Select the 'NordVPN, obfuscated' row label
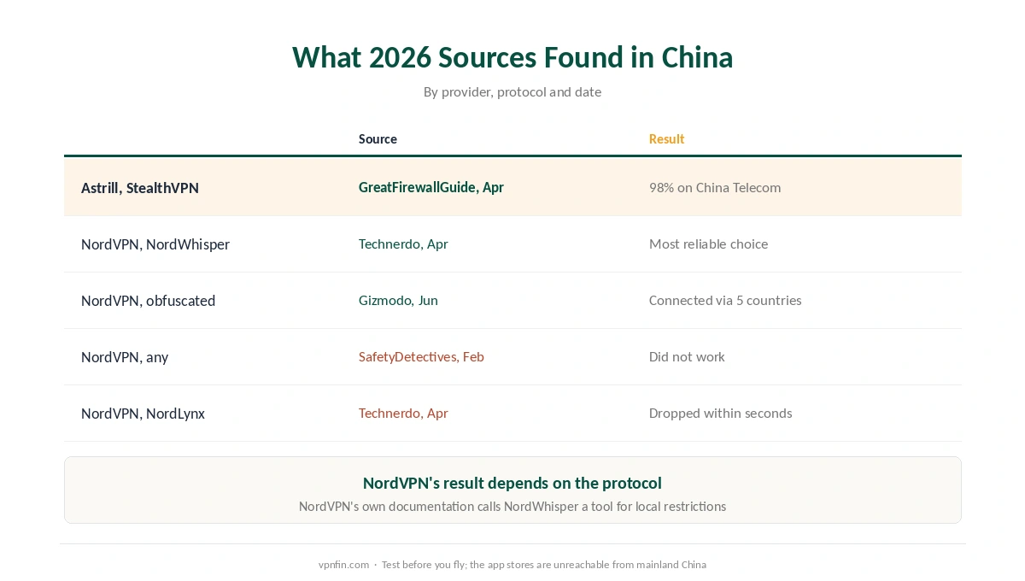The image size is (1025, 581). pyautogui.click(x=149, y=301)
